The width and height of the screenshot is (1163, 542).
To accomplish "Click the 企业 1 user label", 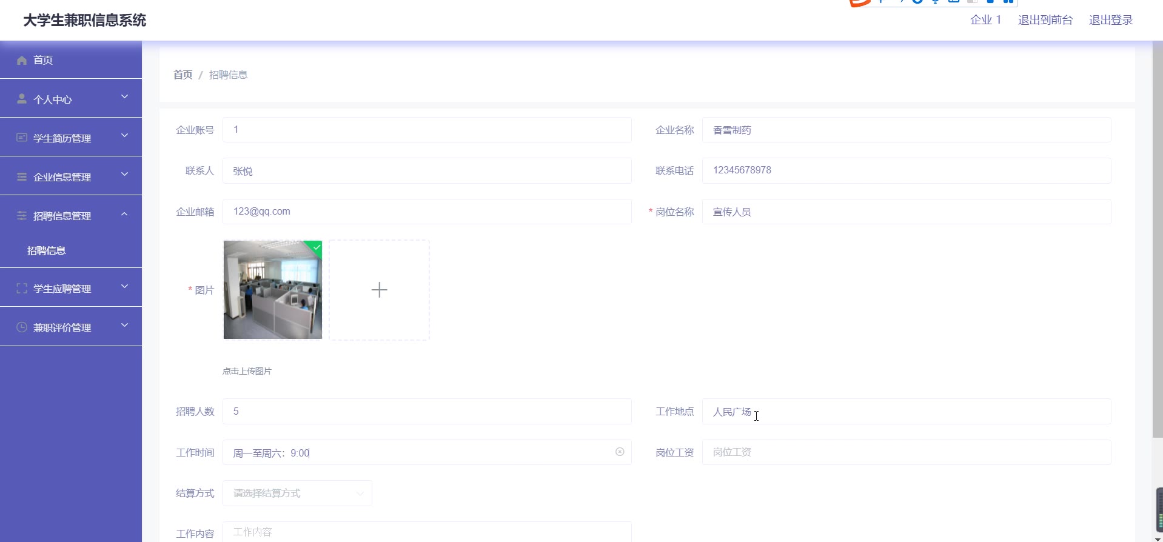I will [x=985, y=20].
